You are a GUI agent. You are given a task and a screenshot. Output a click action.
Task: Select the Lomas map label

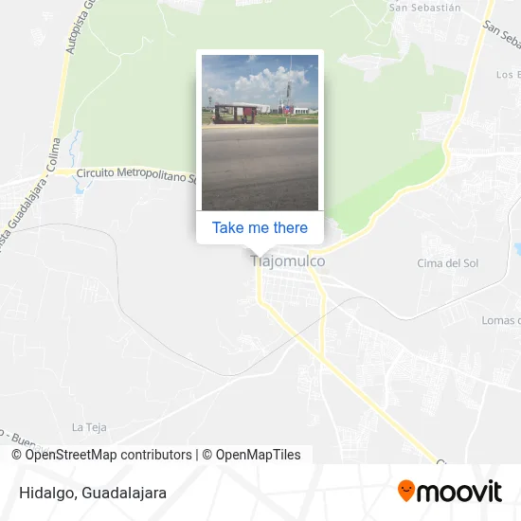coord(501,320)
